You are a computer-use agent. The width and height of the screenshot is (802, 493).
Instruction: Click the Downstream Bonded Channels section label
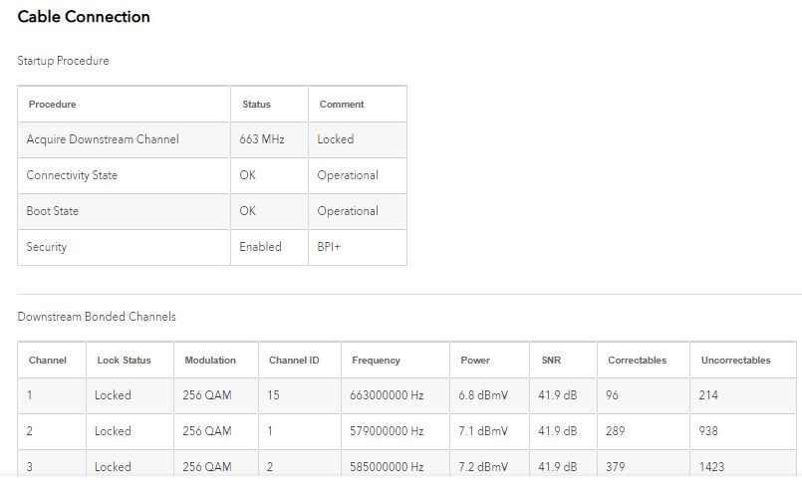(97, 317)
